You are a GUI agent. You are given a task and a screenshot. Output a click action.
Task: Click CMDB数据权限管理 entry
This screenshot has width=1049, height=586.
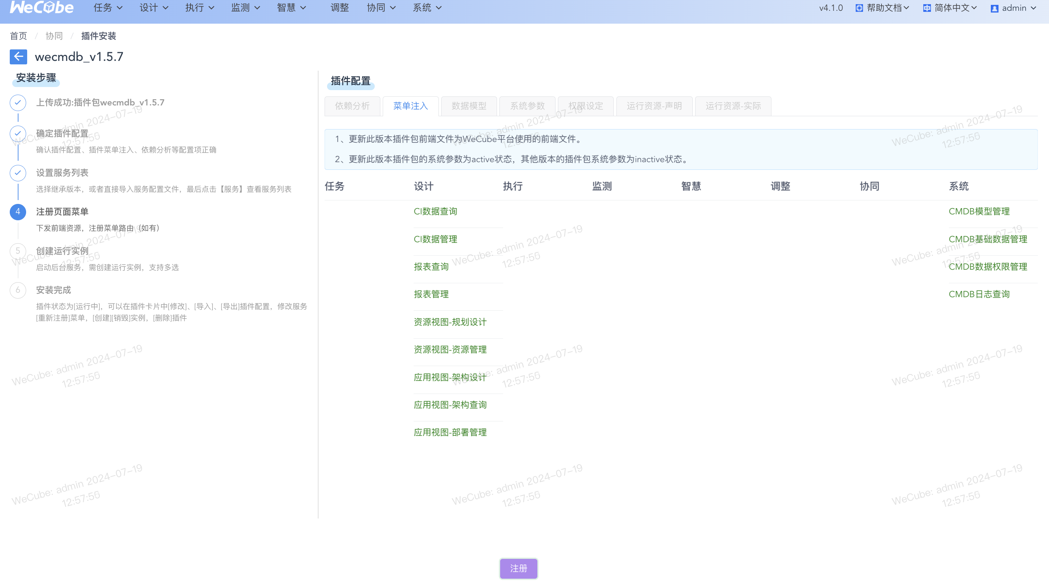pos(988,267)
